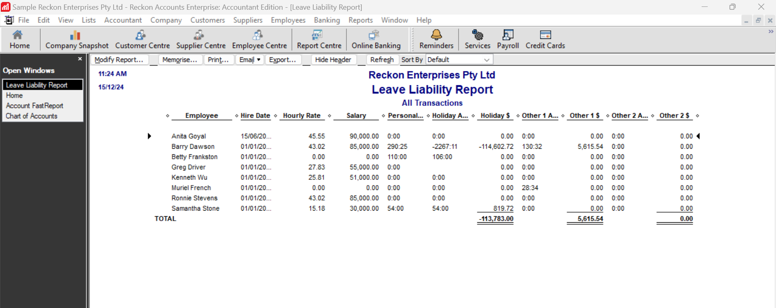
Task: Click the Hire Date column header
Action: (255, 116)
